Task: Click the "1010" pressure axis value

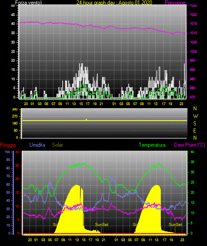Action: pos(194,33)
